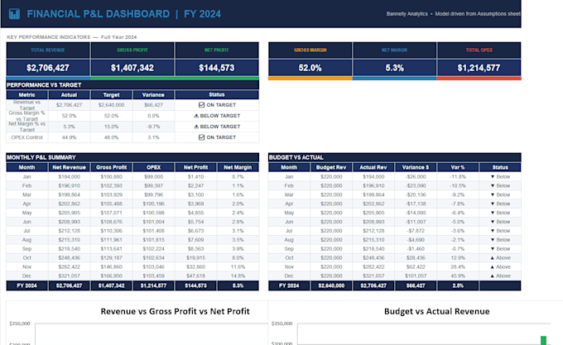Select the Gross Profit column header in Monthly P&L
The image size is (563, 345).
(111, 167)
